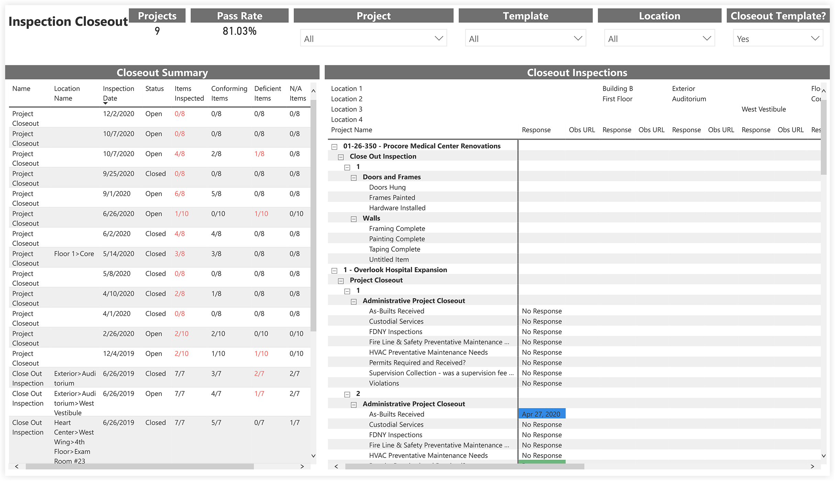
Task: Click the Closeout Inspections panel title
Action: point(577,73)
